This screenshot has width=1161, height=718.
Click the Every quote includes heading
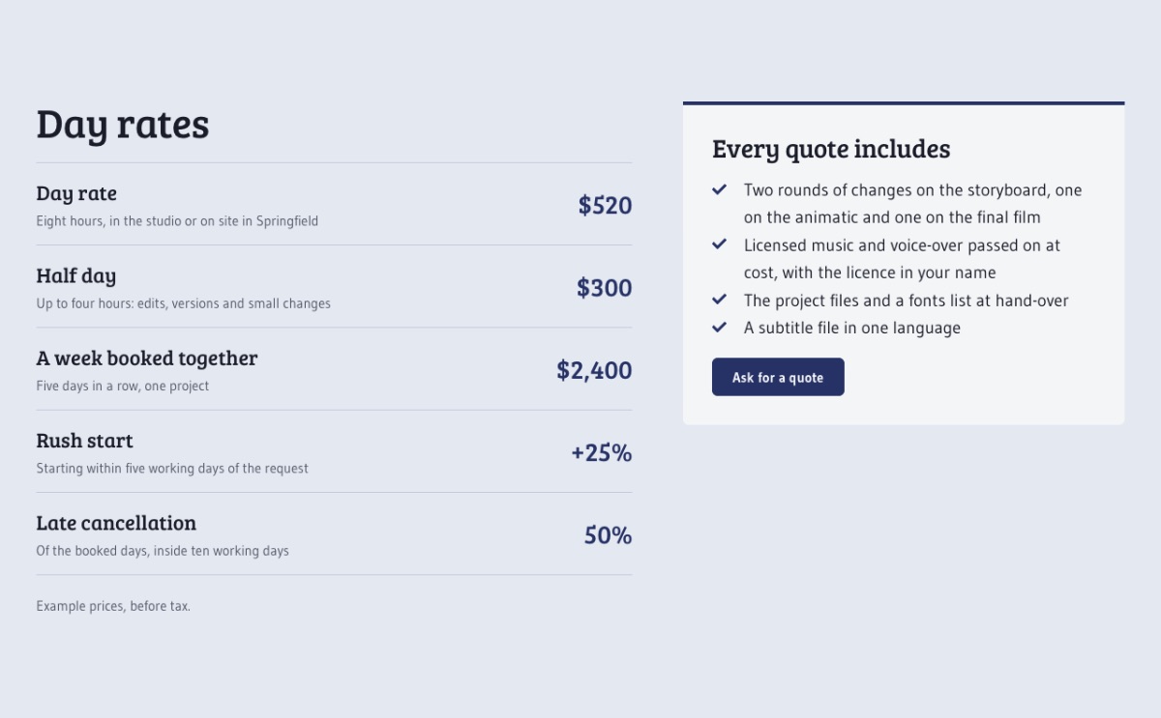click(831, 149)
